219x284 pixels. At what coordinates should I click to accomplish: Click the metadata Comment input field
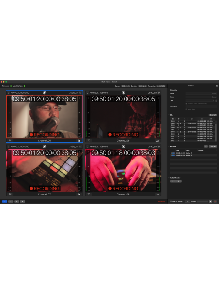pos(201,106)
